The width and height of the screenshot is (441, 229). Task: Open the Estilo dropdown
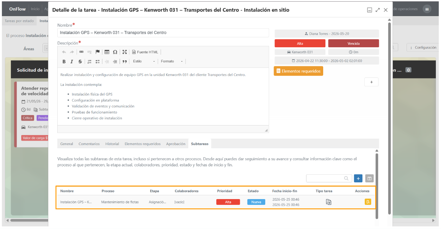(144, 61)
